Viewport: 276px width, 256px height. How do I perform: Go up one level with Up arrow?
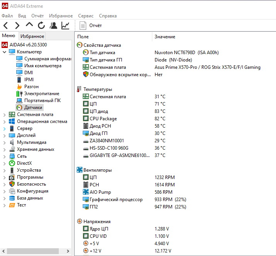point(29,25)
